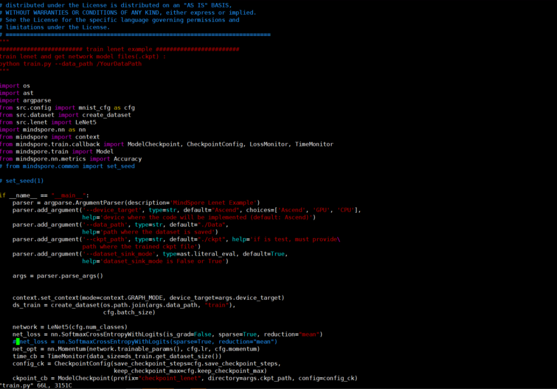Click 'TimeMonitor' in the callback import line
The image size is (557, 389).
click(314, 144)
